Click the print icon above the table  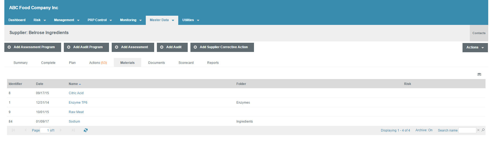[479, 74]
